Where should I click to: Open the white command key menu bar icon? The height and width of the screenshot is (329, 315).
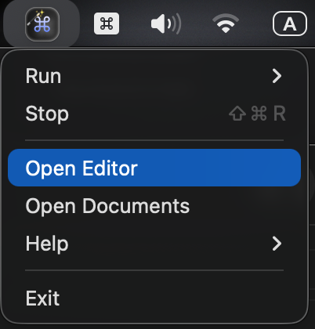(107, 23)
